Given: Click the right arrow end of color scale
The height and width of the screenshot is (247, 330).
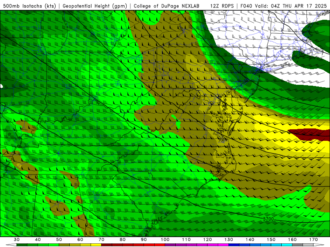Looking at the screenshot, I should [318, 245].
